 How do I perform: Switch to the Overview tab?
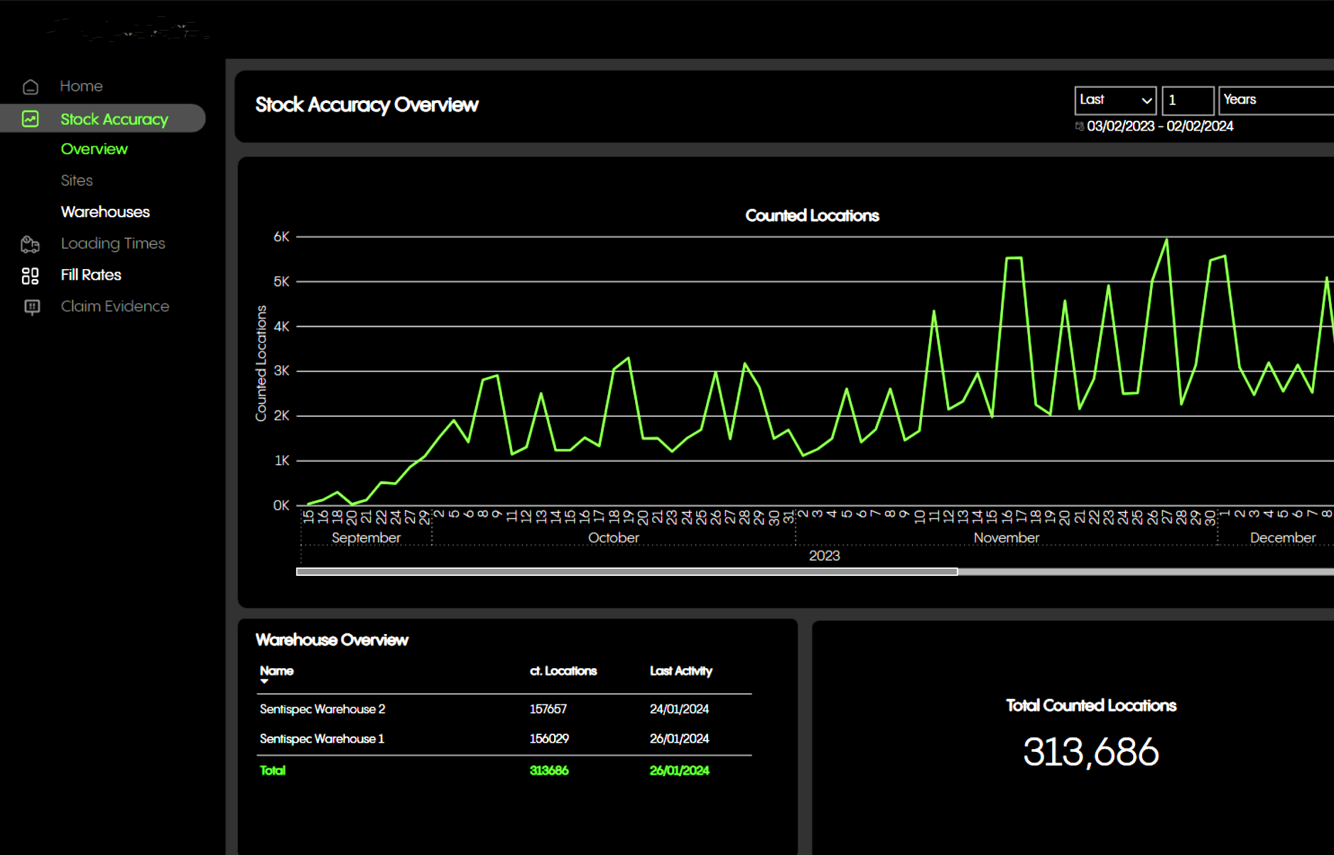pos(94,149)
